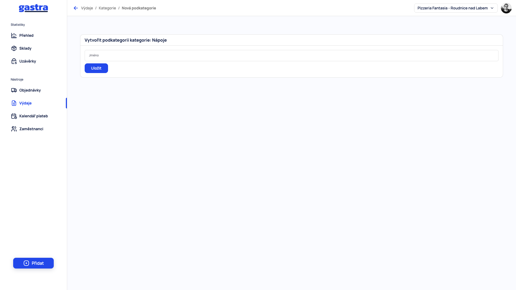Click the Nová podkategorie breadcrumb text
The width and height of the screenshot is (516, 290).
139,8
